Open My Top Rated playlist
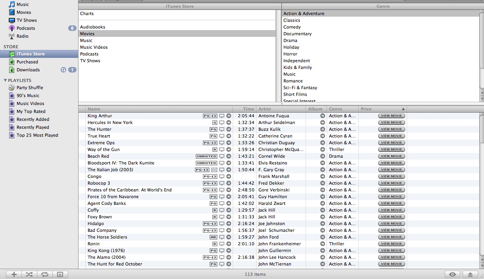The height and width of the screenshot is (279, 484). point(31,111)
